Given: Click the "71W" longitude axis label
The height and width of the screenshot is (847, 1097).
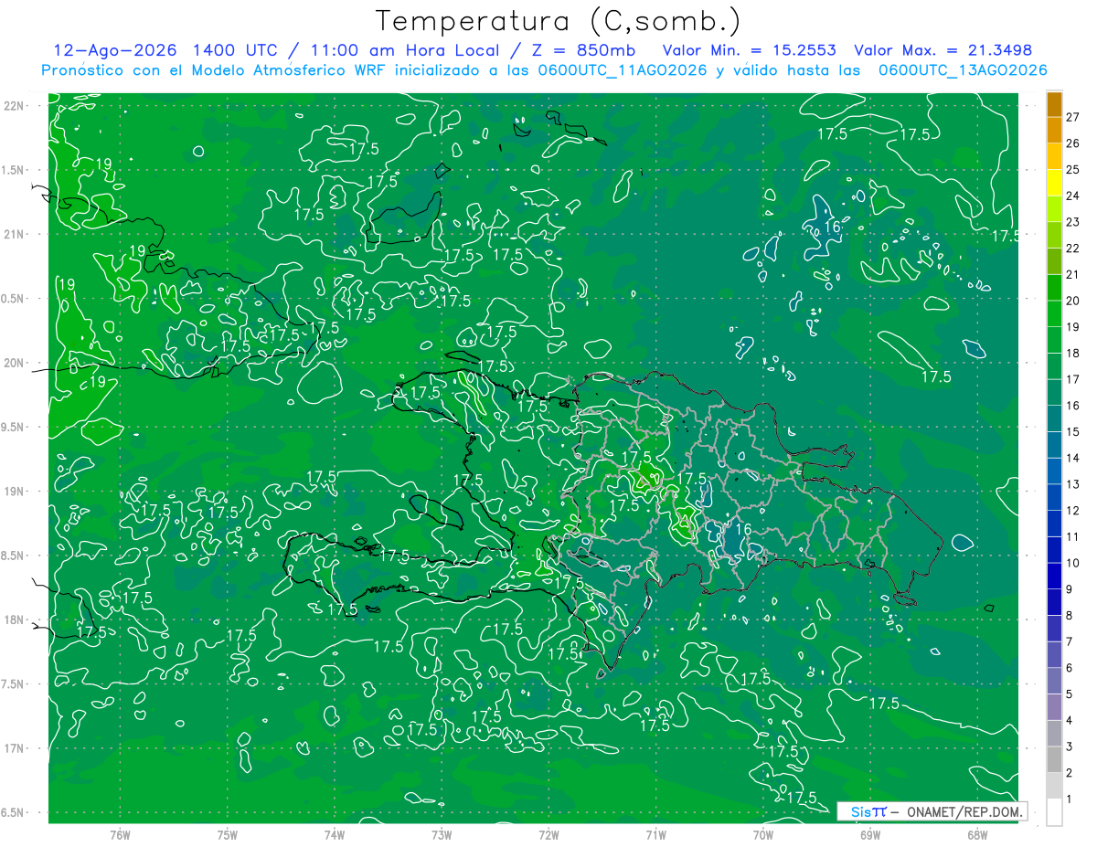Looking at the screenshot, I should point(655,834).
